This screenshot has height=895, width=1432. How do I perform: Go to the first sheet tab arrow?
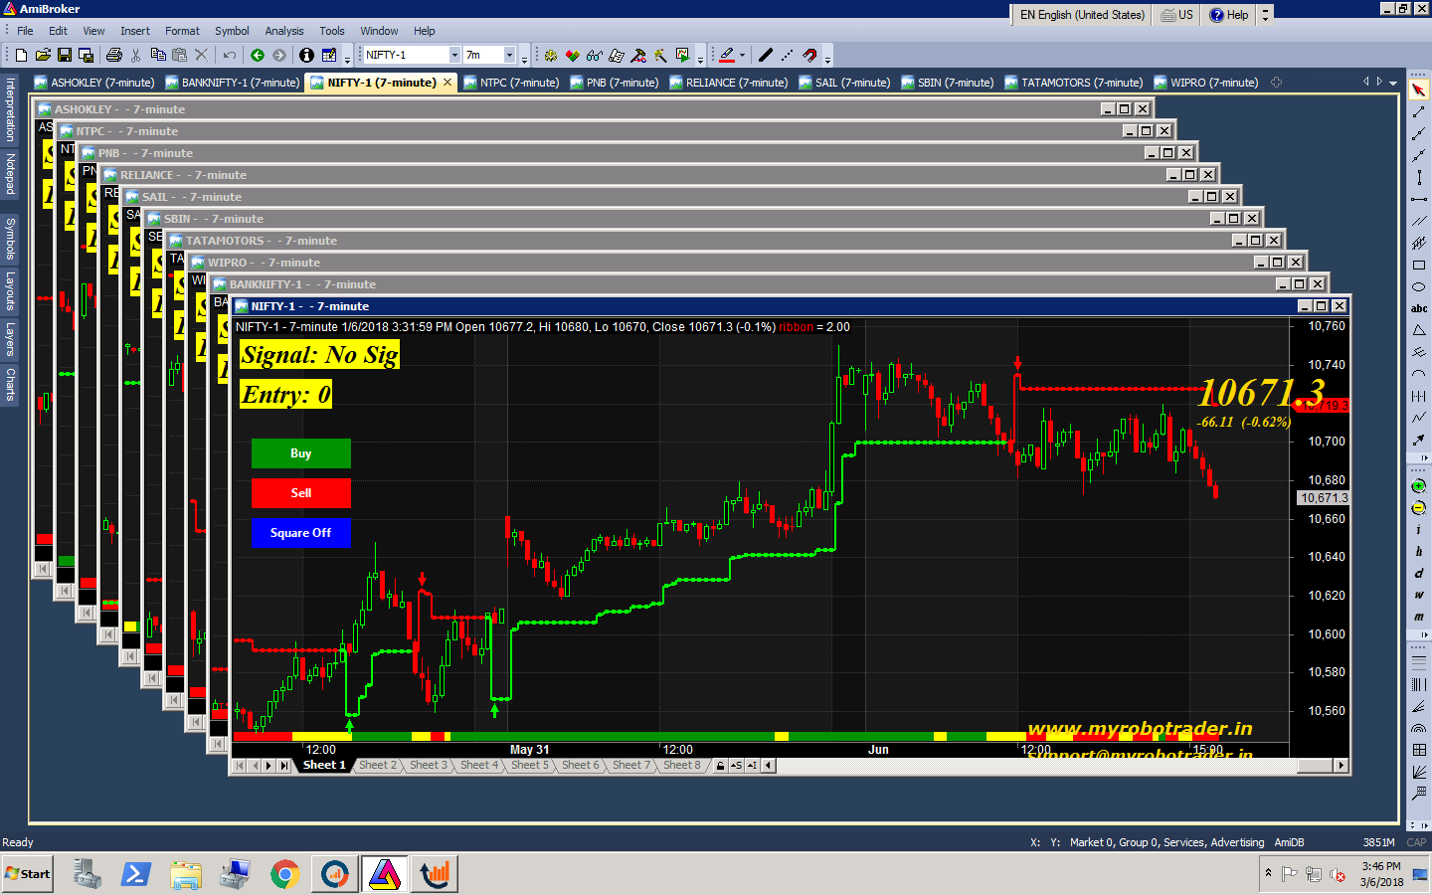click(x=240, y=766)
